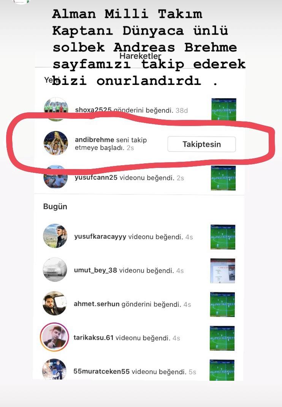The width and height of the screenshot is (282, 407).
Task: Select the Hareketler header tab
Action: tap(140, 56)
